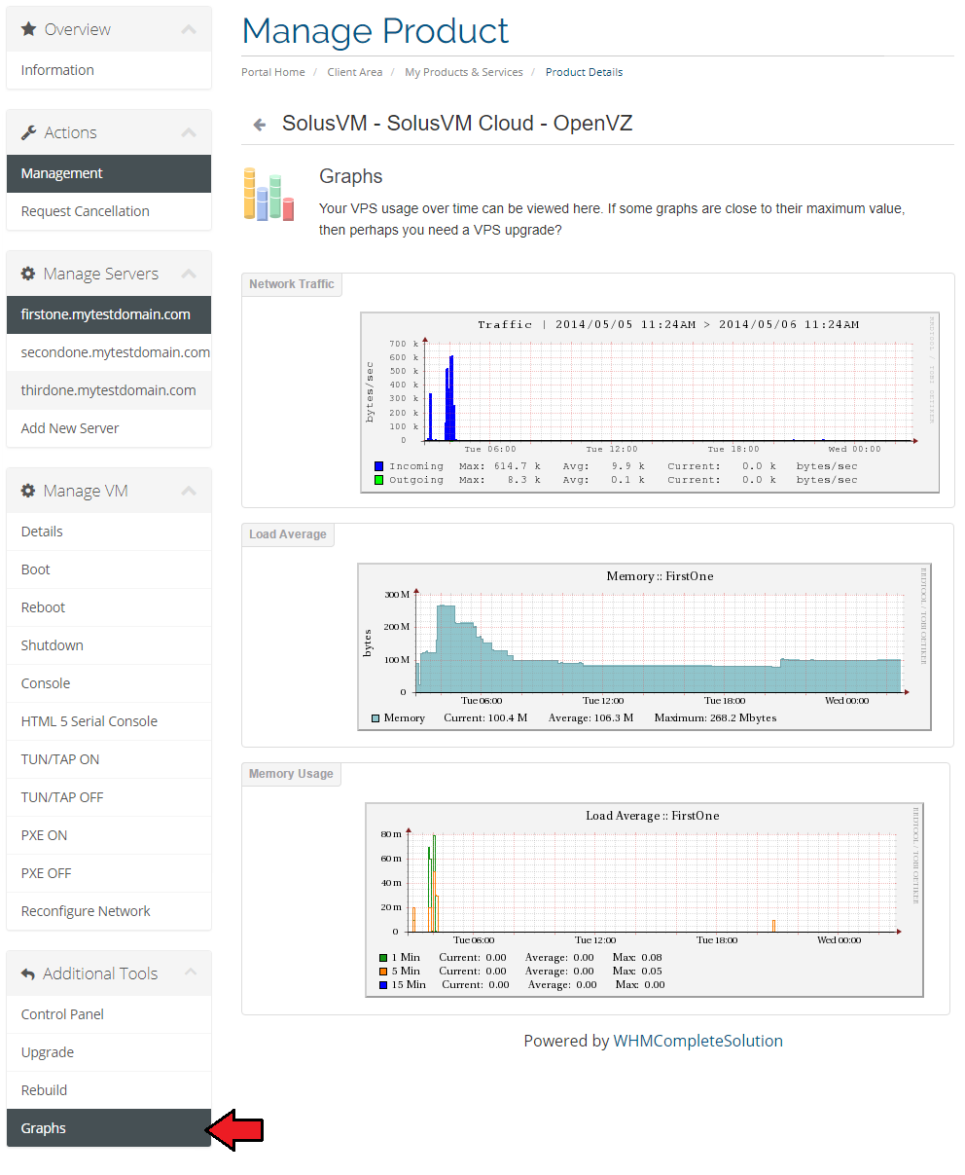Open VM Details
This screenshot has height=1175, width=965.
(x=109, y=532)
